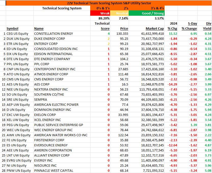
Task: Click Duke Energy's price 95.25
Action: pyautogui.click(x=120, y=39)
